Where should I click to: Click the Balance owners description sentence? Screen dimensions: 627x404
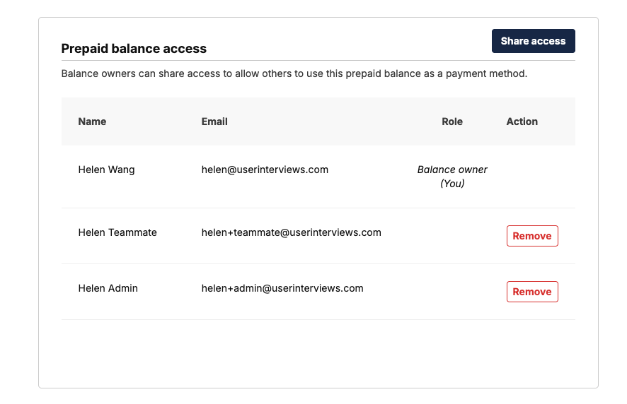coord(294,74)
